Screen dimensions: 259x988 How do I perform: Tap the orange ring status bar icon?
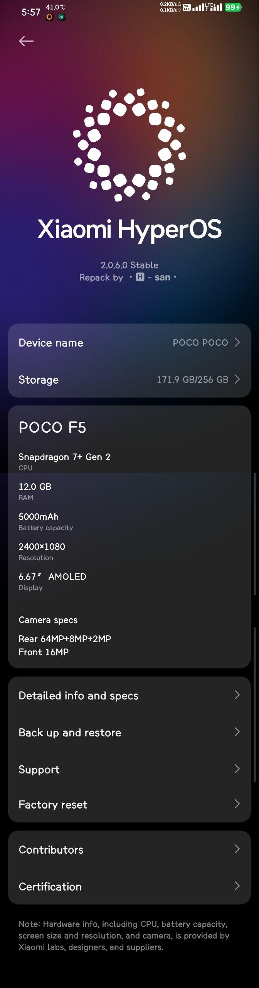(49, 17)
